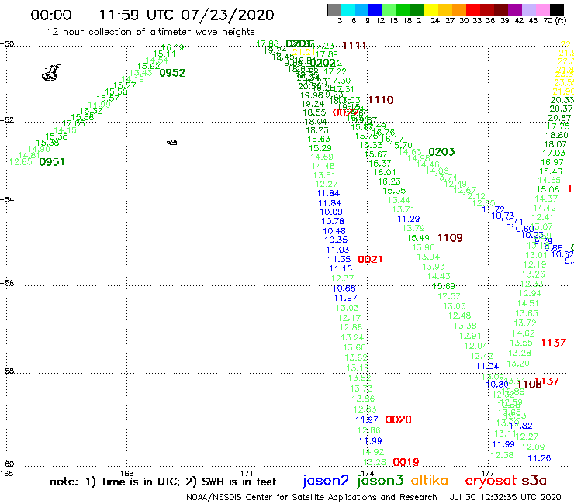
Task: Click timestamp 'Jul 30 12:32:35 UTC 2020'
Action: [x=505, y=497]
